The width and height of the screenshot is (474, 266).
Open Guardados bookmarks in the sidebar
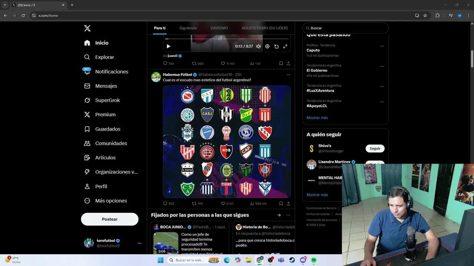click(x=102, y=129)
